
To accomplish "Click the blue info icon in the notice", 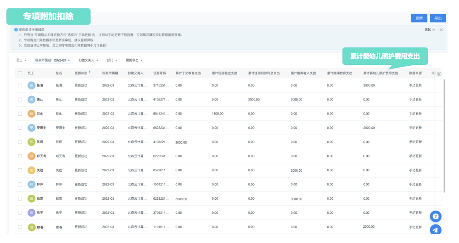I will point(16,30).
